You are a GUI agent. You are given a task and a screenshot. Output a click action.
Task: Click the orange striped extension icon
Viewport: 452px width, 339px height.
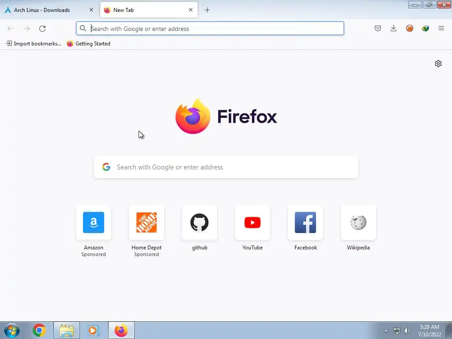pos(409,28)
